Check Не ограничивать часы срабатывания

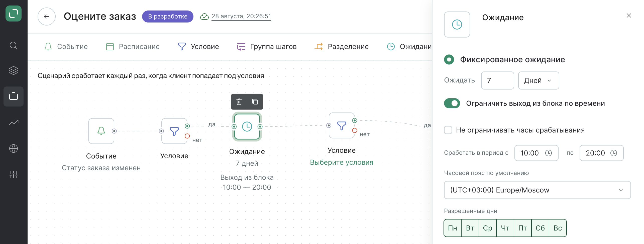[x=448, y=130]
